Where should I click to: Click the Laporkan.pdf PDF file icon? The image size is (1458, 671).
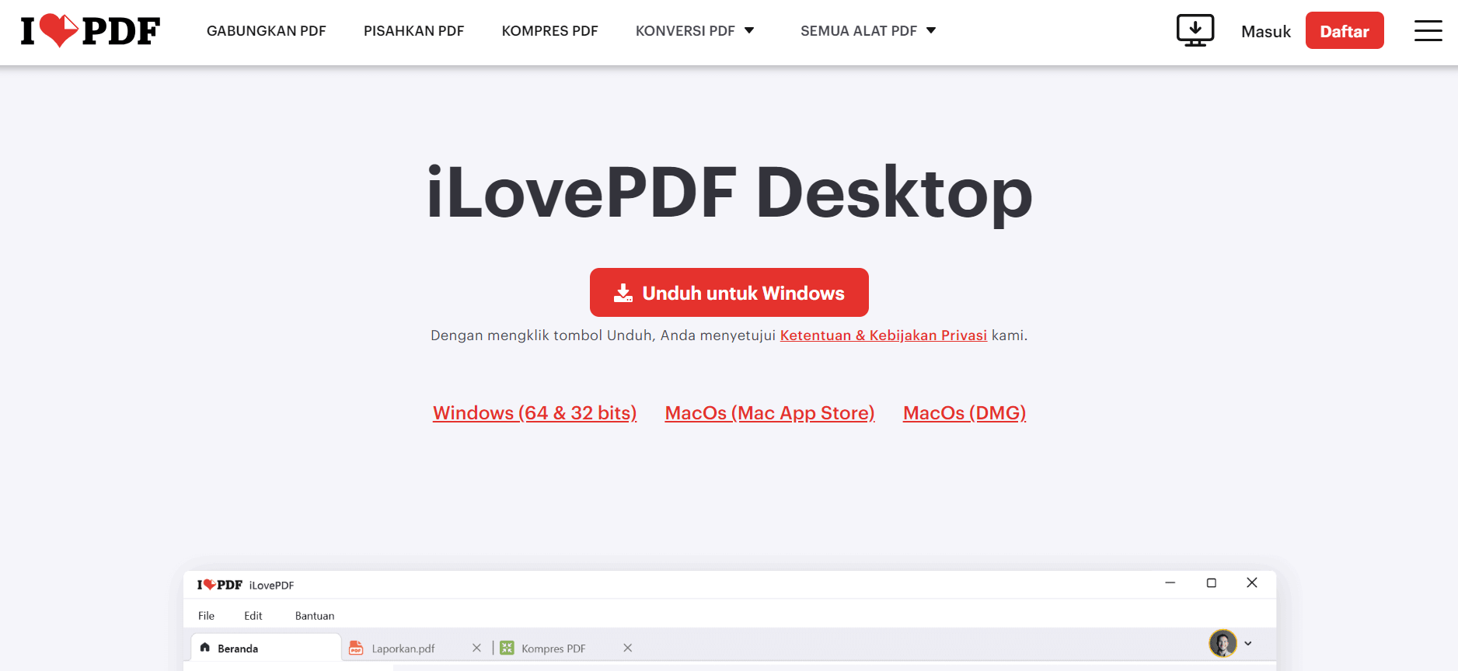pyautogui.click(x=356, y=648)
